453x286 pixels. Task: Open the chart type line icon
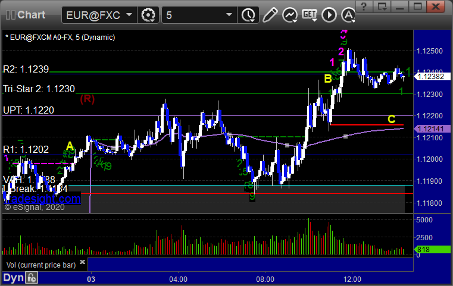pyautogui.click(x=290, y=15)
